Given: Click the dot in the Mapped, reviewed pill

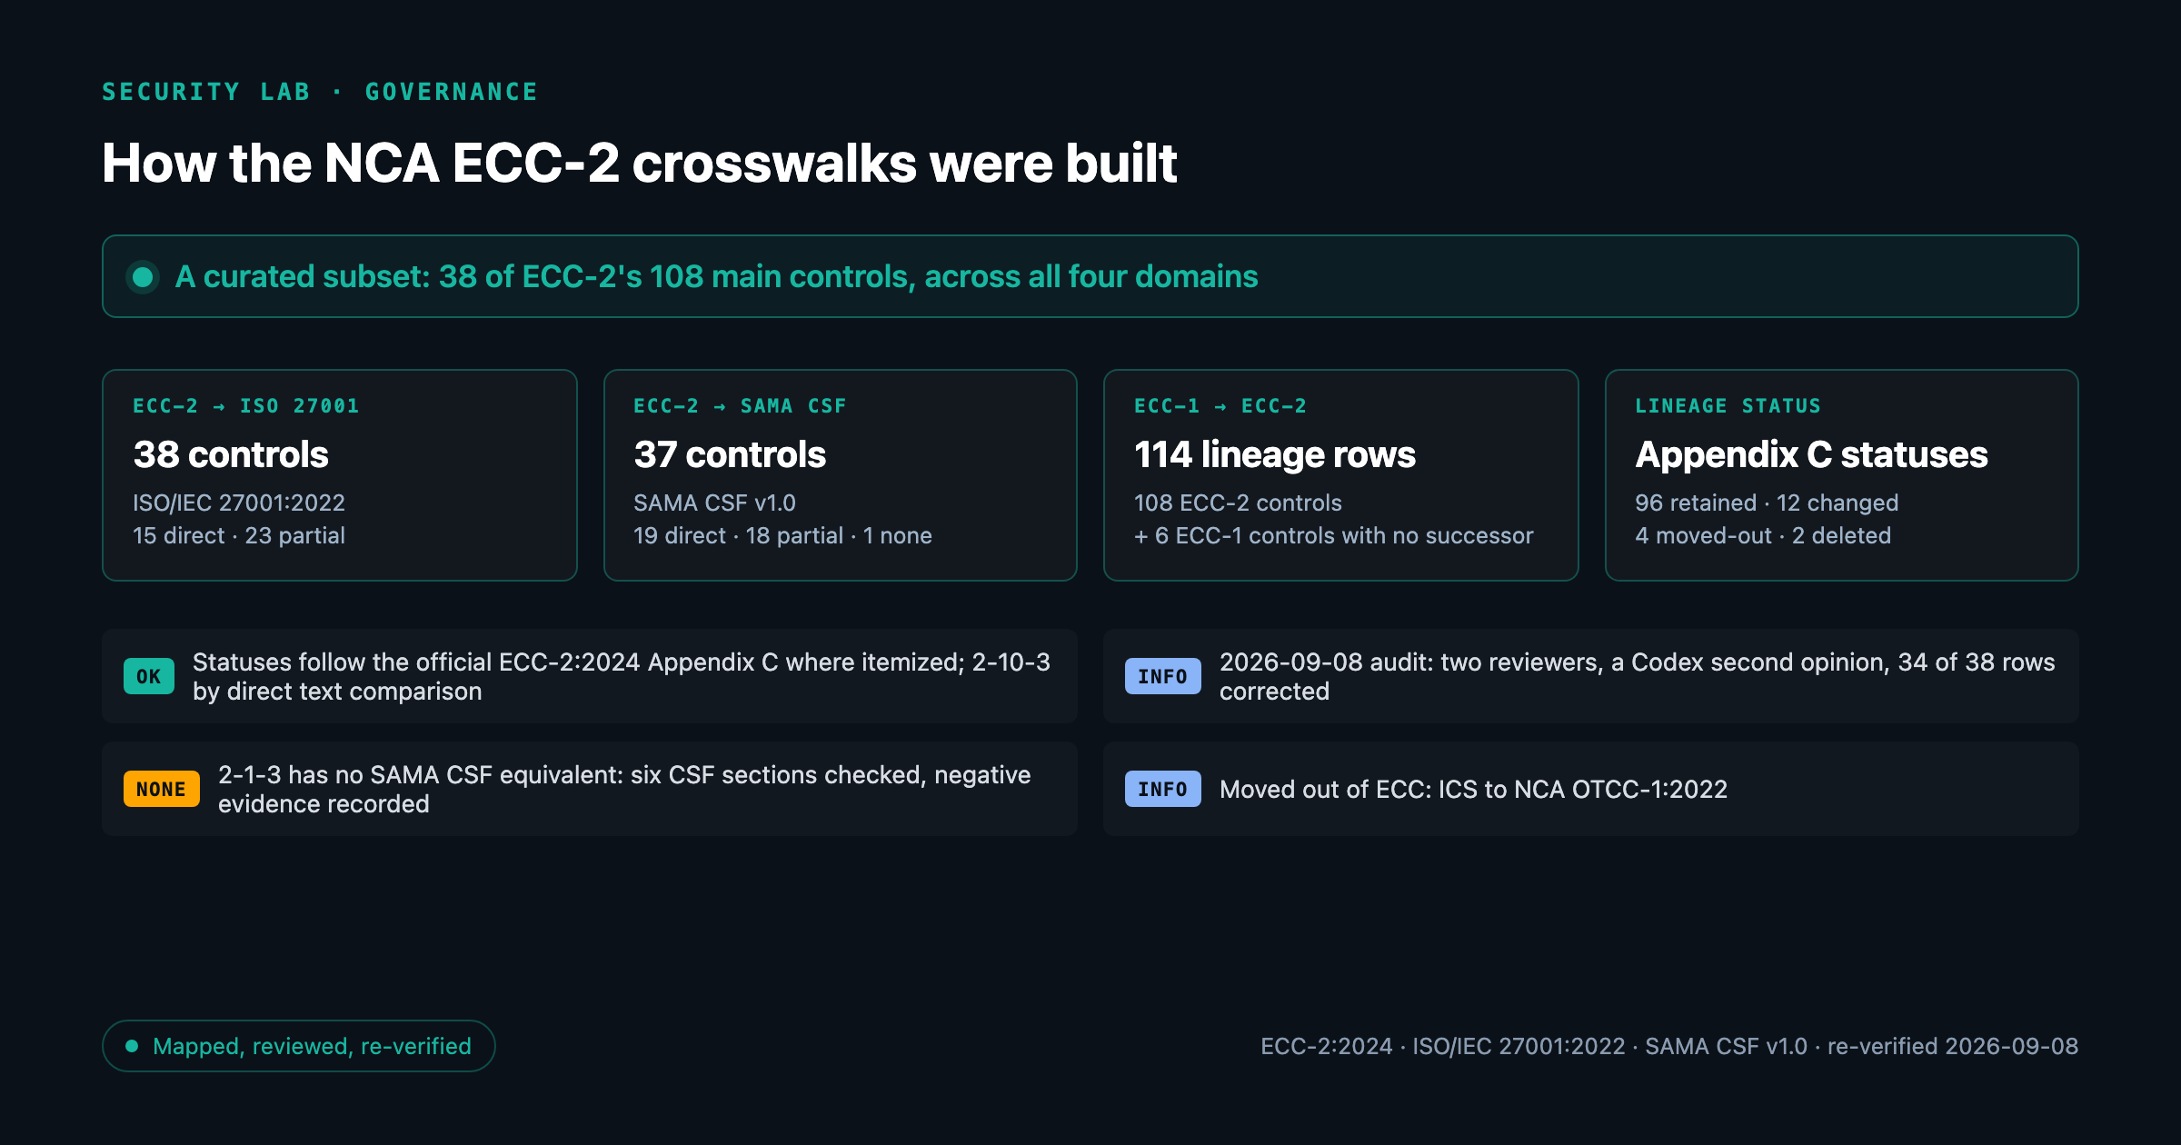Looking at the screenshot, I should click(x=133, y=1046).
